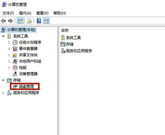
Task: Collapse the 存储 tree node
Action: click(3, 80)
